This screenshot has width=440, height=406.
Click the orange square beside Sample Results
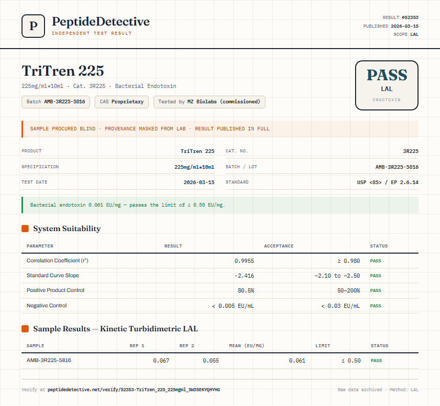pyautogui.click(x=25, y=329)
